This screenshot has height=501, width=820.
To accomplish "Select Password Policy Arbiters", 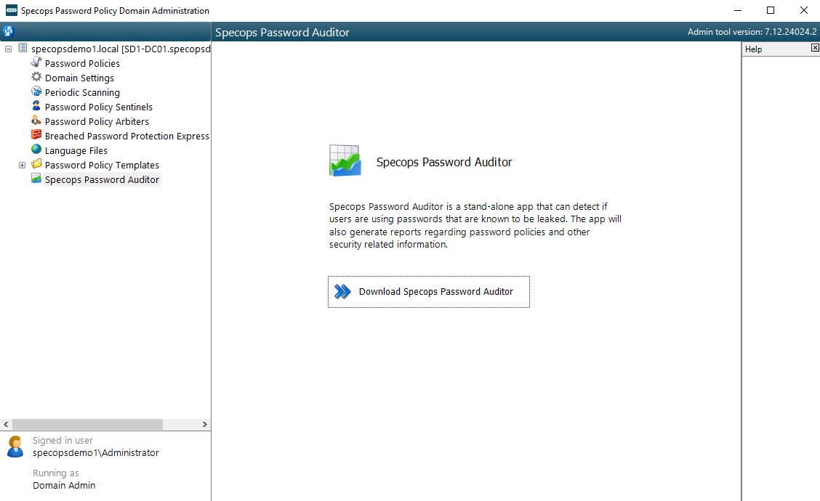I will [97, 122].
